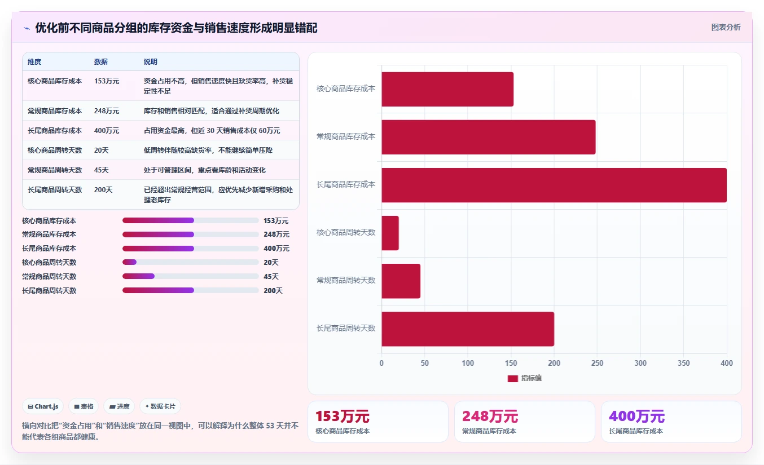Toggle the 指标值 legend swatch
This screenshot has width=764, height=465.
point(512,379)
